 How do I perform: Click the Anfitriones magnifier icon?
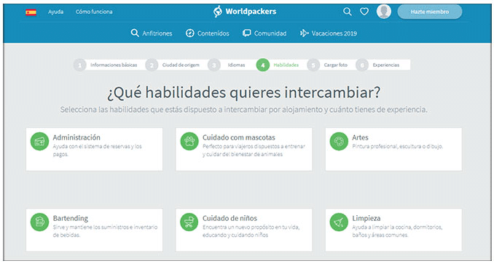135,33
